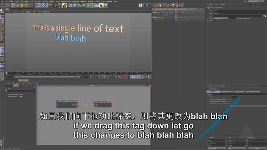Switch to the Modeling Axis tab
Screen dimensions: 267x150
(x=226, y=92)
